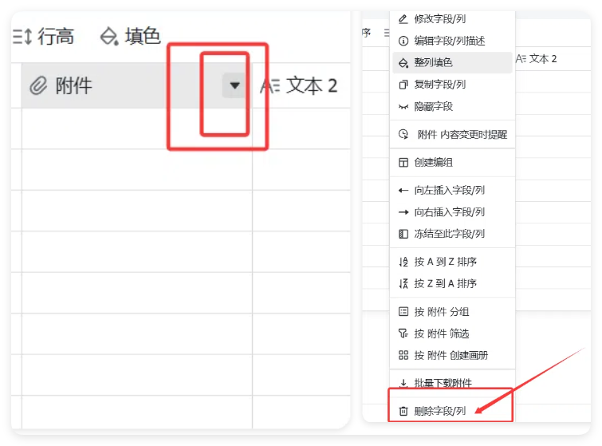The height and width of the screenshot is (446, 602).
Task: Choose 隐藏字段 from the menu
Action: tap(452, 106)
